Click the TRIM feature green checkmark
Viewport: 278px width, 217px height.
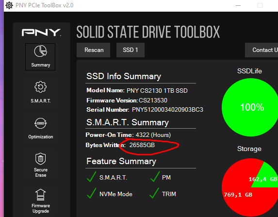(x=154, y=193)
